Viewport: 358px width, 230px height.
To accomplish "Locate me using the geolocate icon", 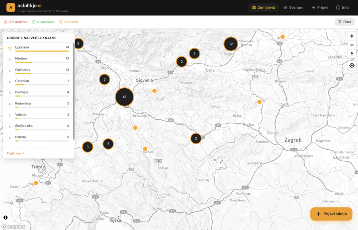I will (352, 65).
